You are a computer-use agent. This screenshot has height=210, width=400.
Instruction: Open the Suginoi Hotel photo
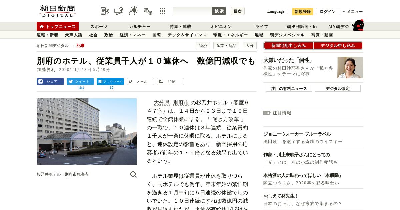[x=87, y=132]
